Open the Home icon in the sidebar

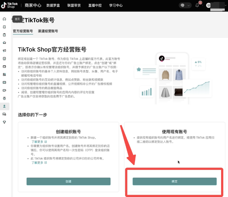4,19
